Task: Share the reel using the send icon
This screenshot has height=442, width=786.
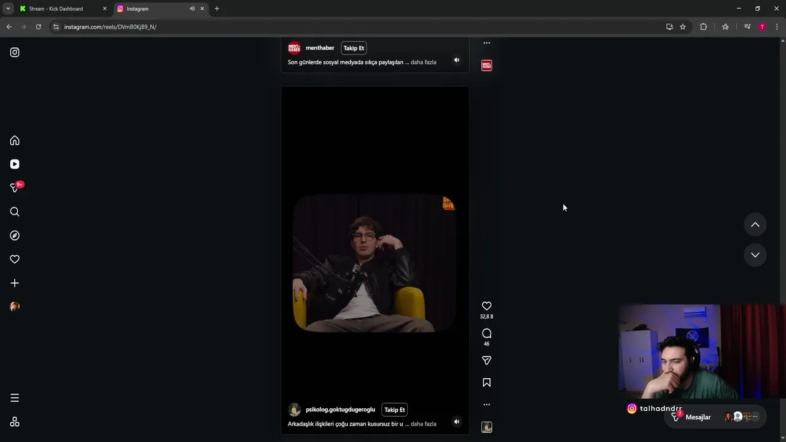Action: (486, 360)
